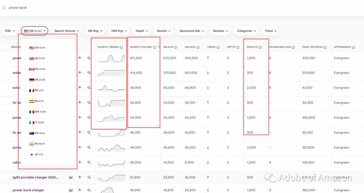
Task: Select the row with search volume 871,500
Action: pyautogui.click(x=4, y=58)
